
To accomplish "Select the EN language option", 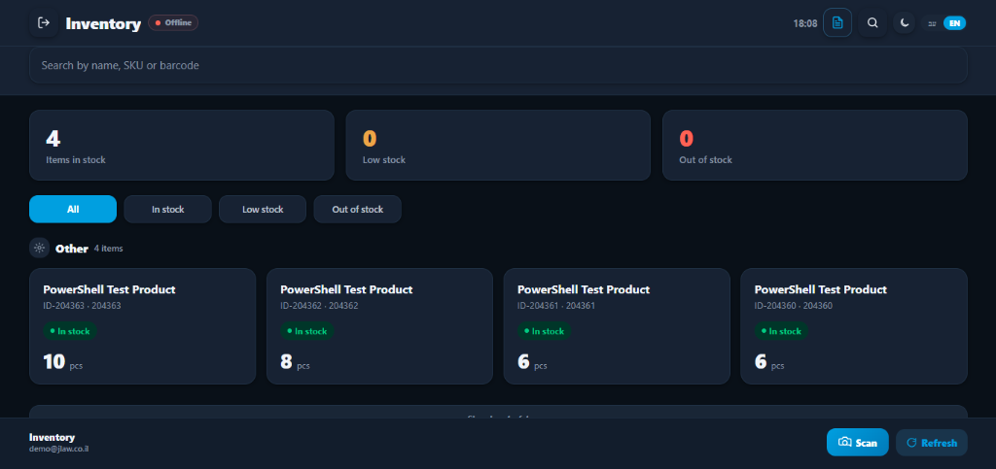I will (x=954, y=22).
